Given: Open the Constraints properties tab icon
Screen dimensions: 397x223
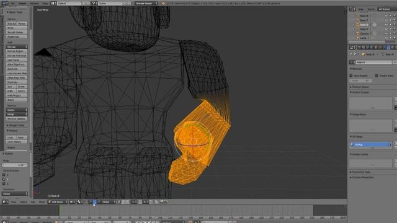Looking at the screenshot, I should [x=380, y=47].
